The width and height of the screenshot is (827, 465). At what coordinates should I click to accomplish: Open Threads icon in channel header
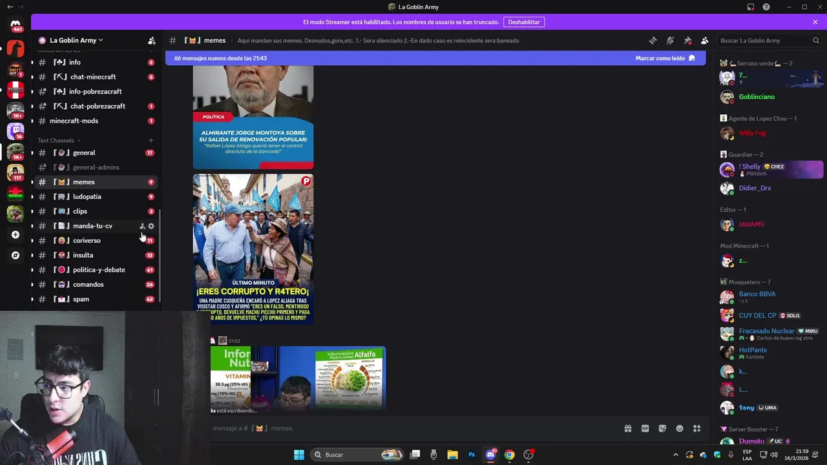tap(653, 40)
